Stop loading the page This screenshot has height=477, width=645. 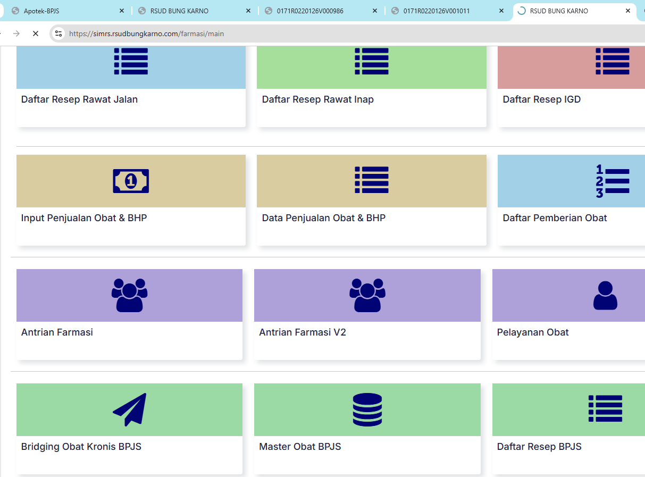pyautogui.click(x=36, y=34)
